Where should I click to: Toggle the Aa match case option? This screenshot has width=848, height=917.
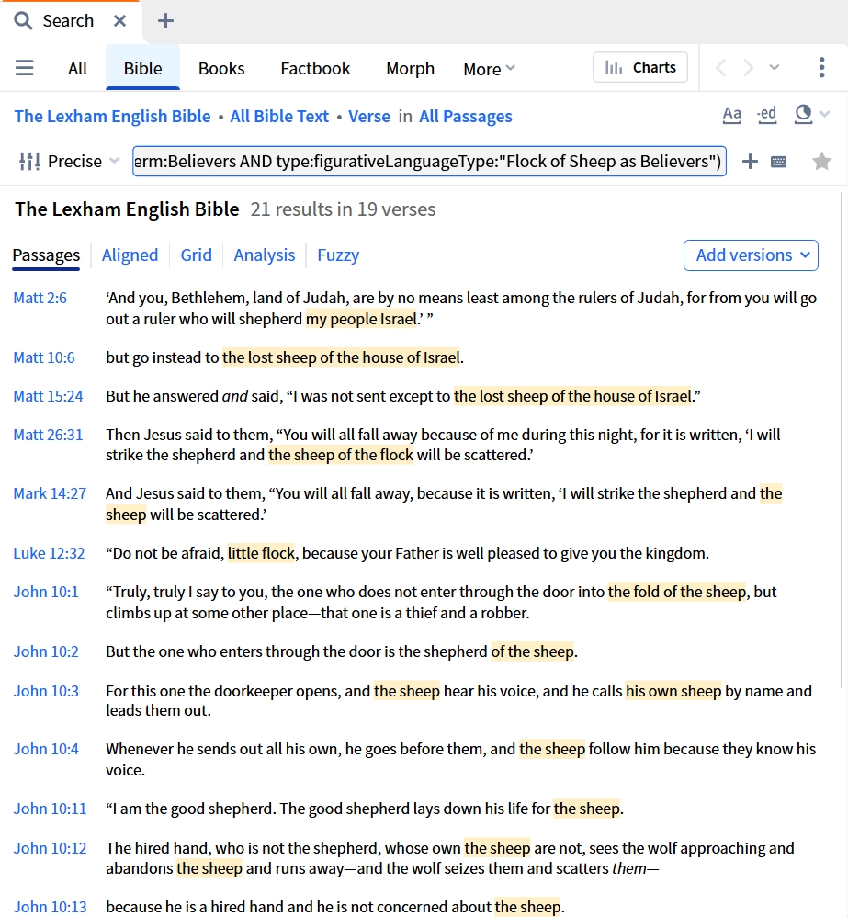[731, 115]
